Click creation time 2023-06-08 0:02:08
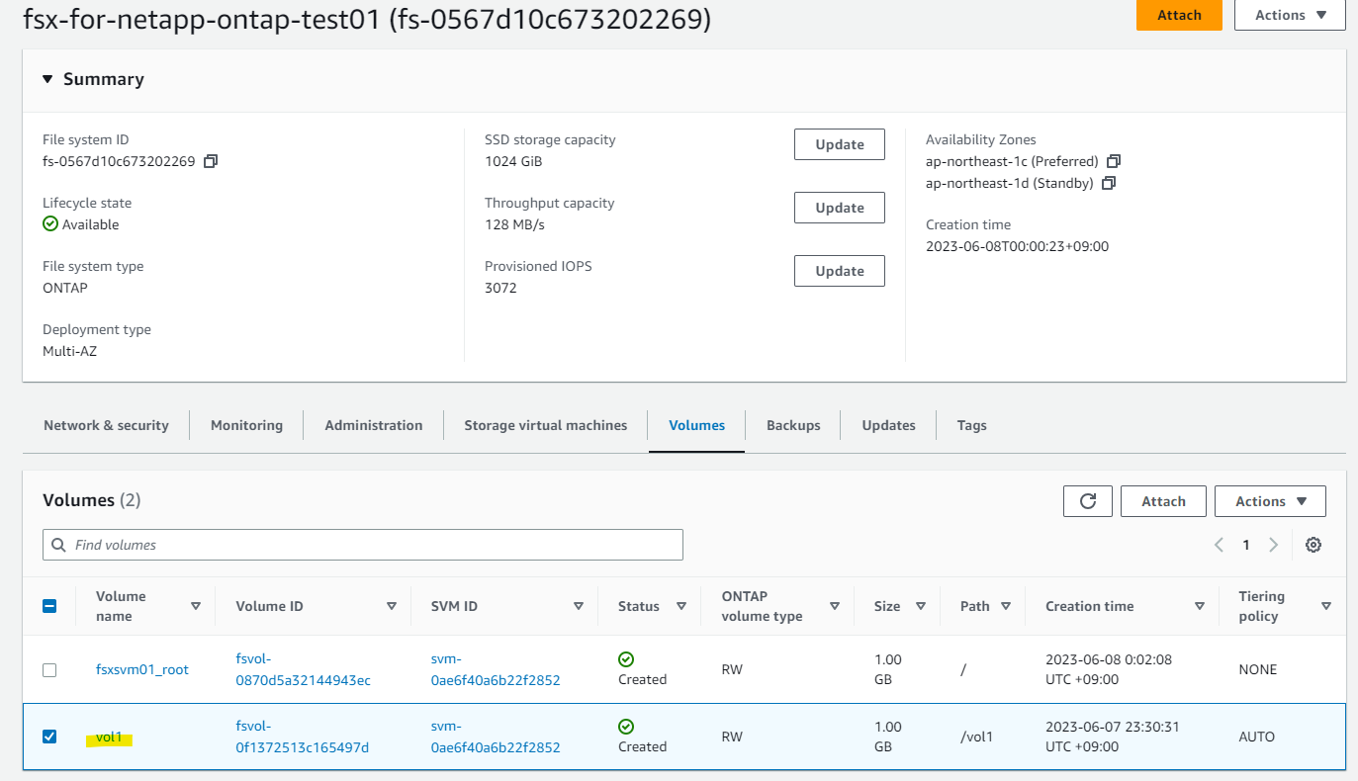Image resolution: width=1358 pixels, height=781 pixels. (x=1109, y=669)
